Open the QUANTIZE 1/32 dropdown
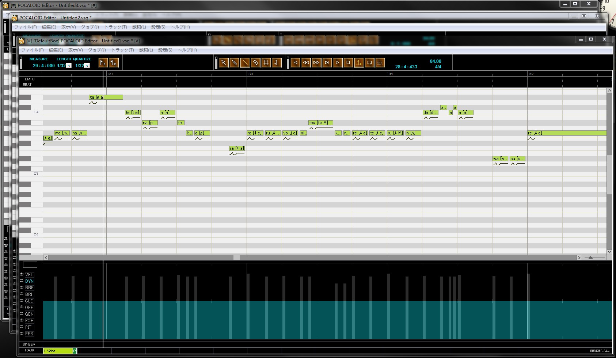Screen dimensions: 616x358 pos(87,66)
